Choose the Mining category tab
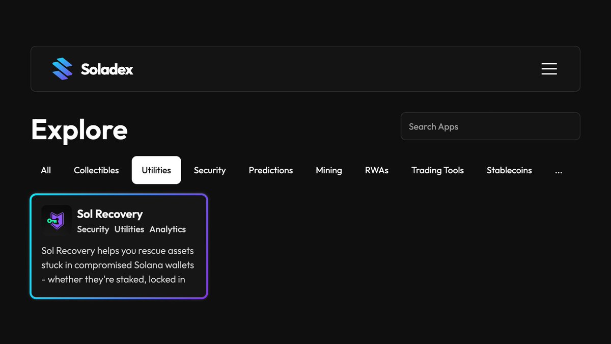This screenshot has height=344, width=611. click(x=329, y=170)
